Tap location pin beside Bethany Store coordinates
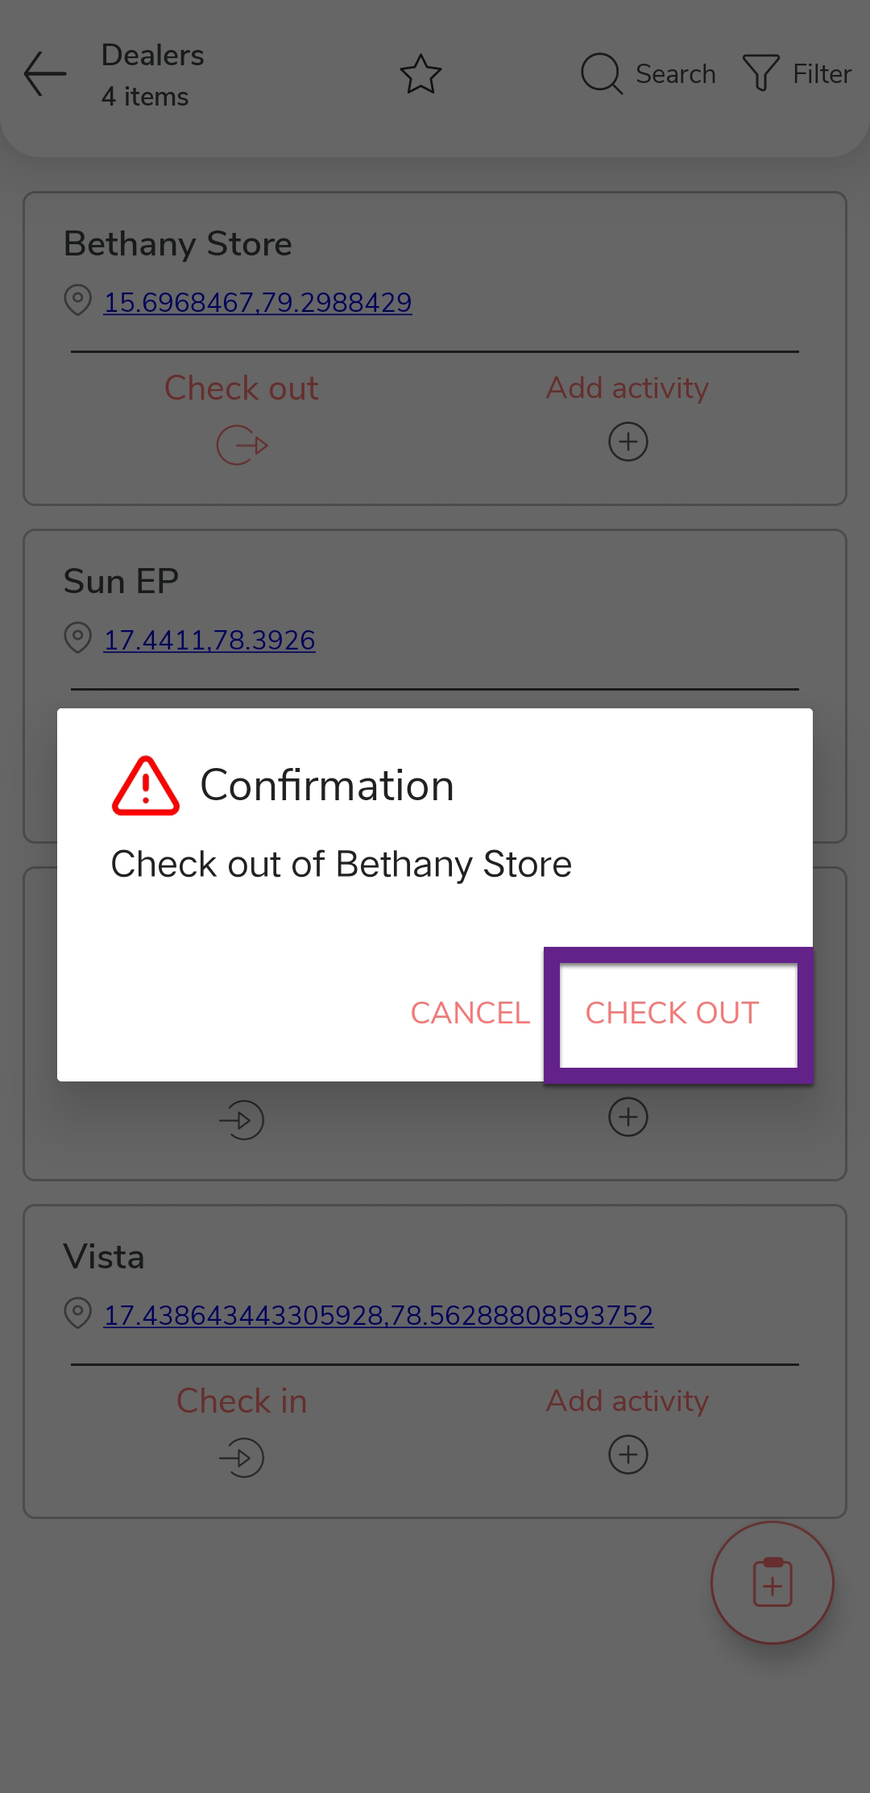Viewport: 870px width, 1793px height. coord(77,301)
